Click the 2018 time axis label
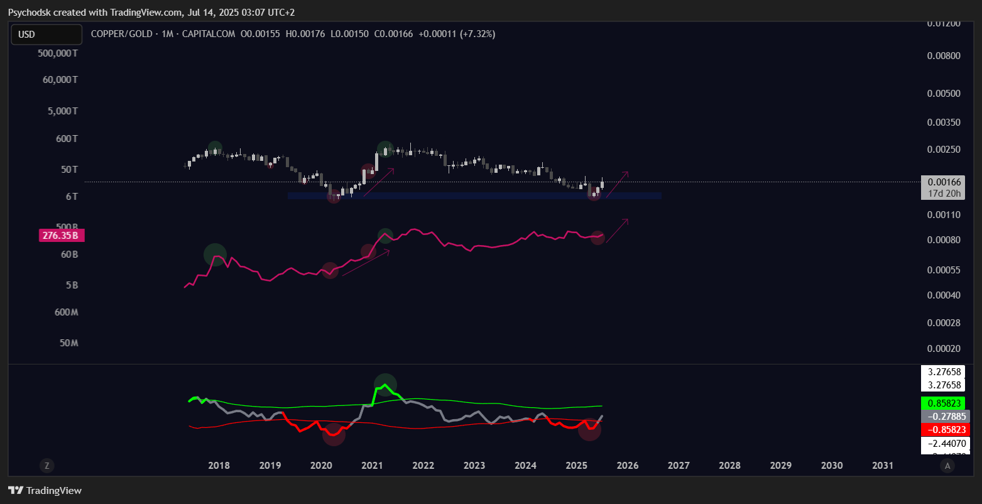Viewport: 982px width, 504px height. click(x=219, y=466)
